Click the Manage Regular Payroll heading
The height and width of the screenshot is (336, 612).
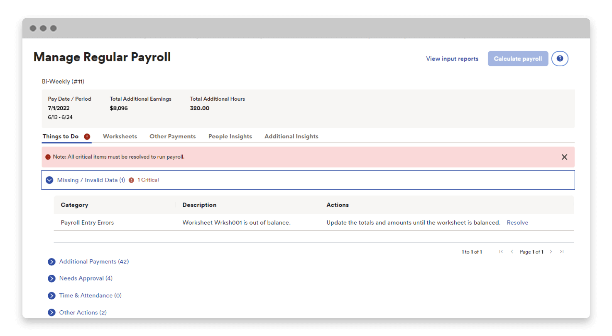pos(102,57)
